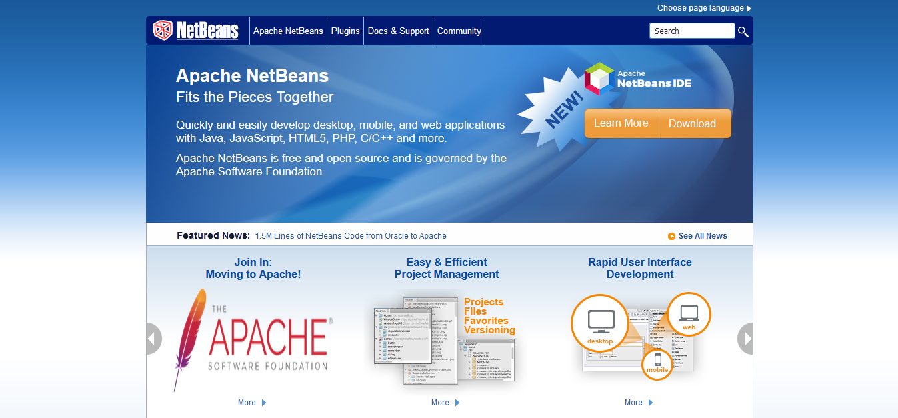Click the orange 'Projects Files Favorites Versioning' text

click(x=489, y=316)
